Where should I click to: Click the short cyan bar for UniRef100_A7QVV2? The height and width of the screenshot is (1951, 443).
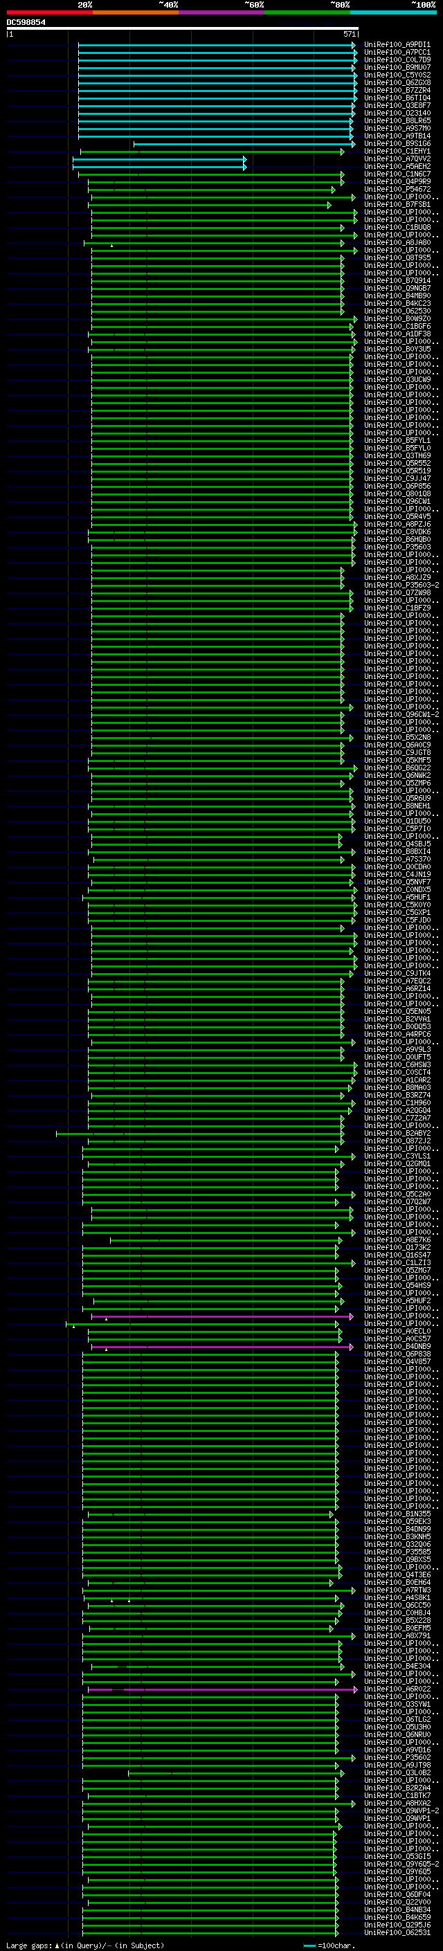[x=160, y=159]
